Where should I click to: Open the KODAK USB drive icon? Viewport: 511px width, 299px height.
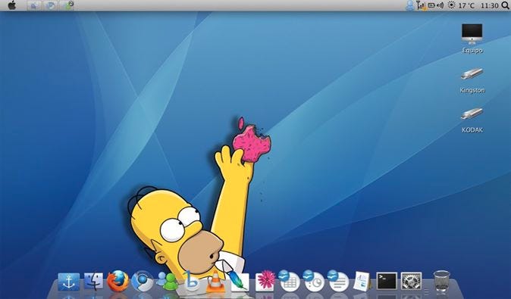pos(472,120)
